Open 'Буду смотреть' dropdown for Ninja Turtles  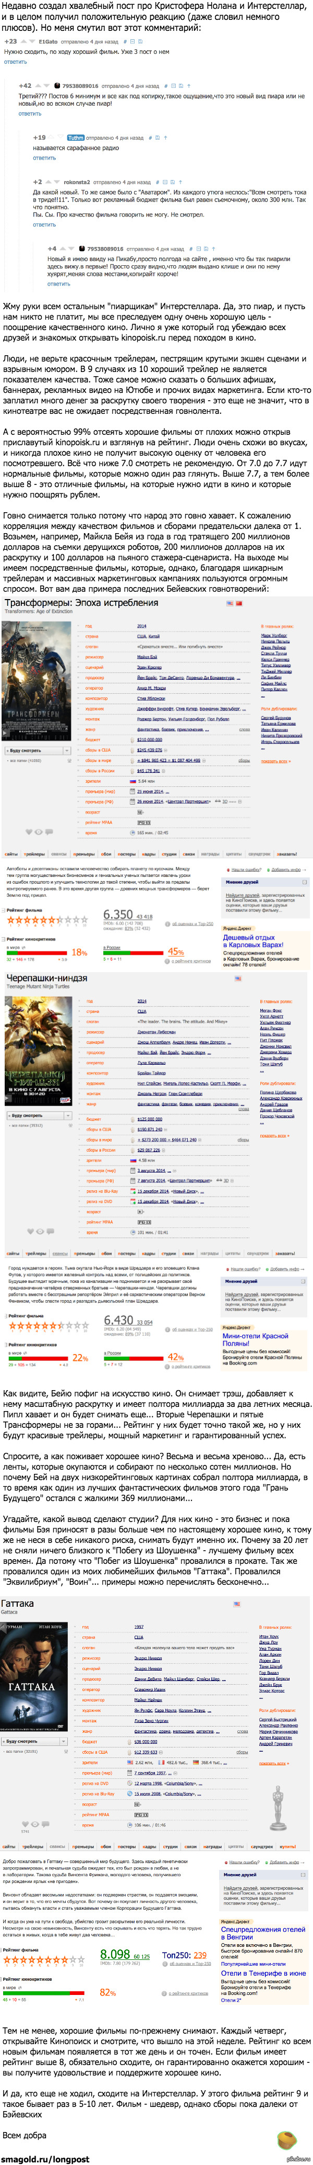38,1115
